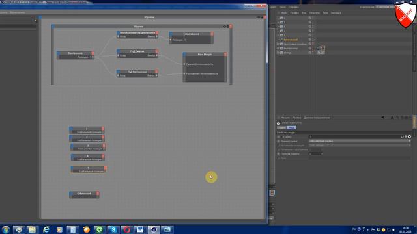Click red output corner of node 5
This screenshot has width=417, height=234.
coord(106,168)
